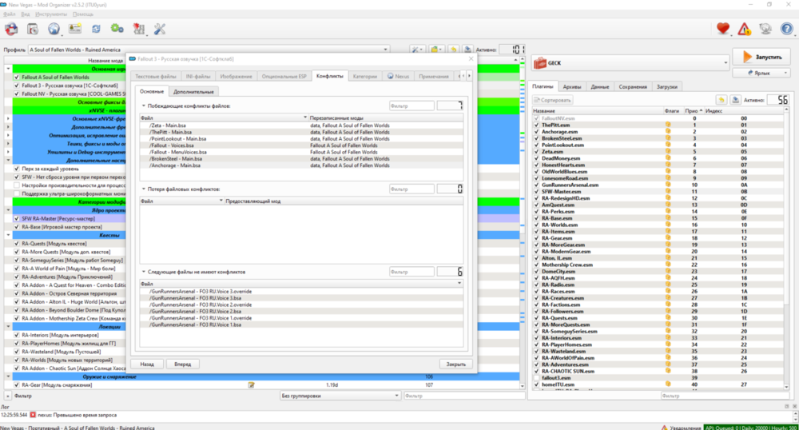Open the executables editor gears icon

117,29
